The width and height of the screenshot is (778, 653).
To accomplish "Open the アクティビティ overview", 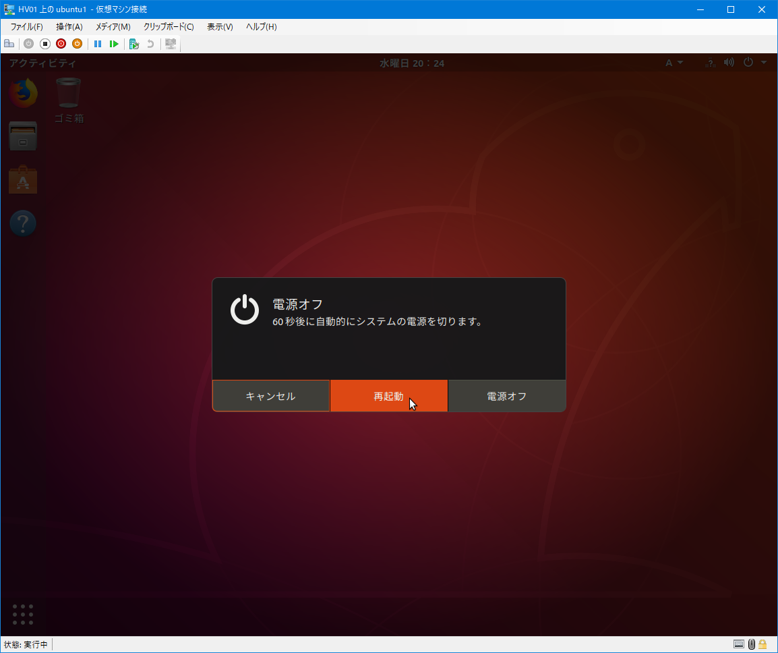I will pos(42,63).
